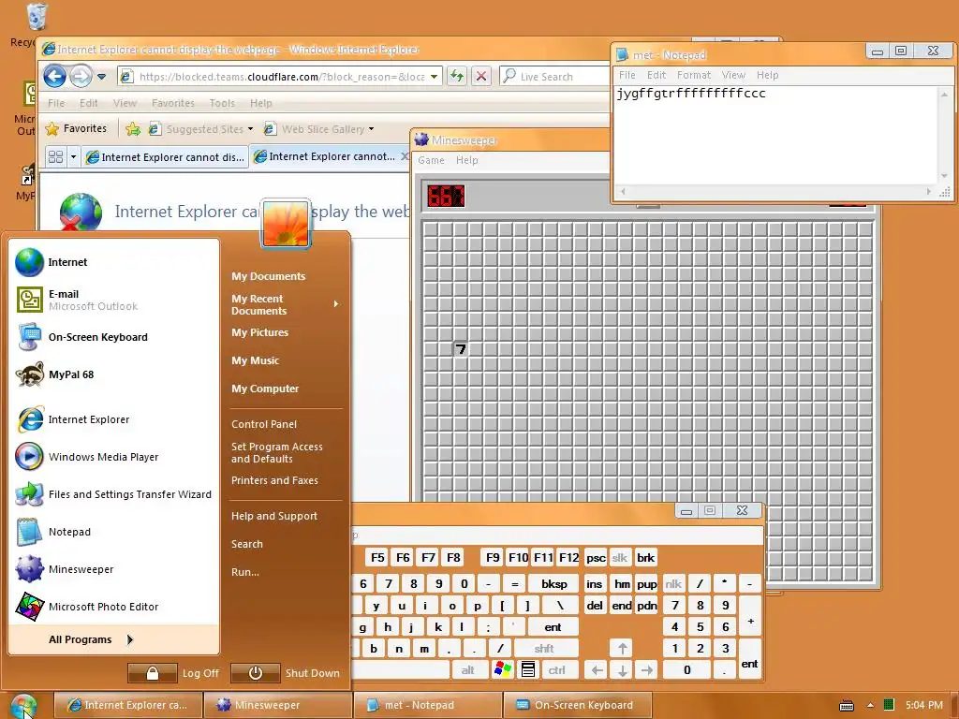The height and width of the screenshot is (719, 959).
Task: Switch to met - Notepad taskbar button
Action: (x=427, y=705)
